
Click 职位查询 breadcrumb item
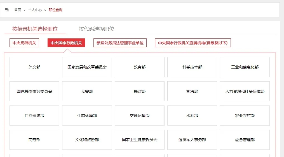click(x=56, y=10)
